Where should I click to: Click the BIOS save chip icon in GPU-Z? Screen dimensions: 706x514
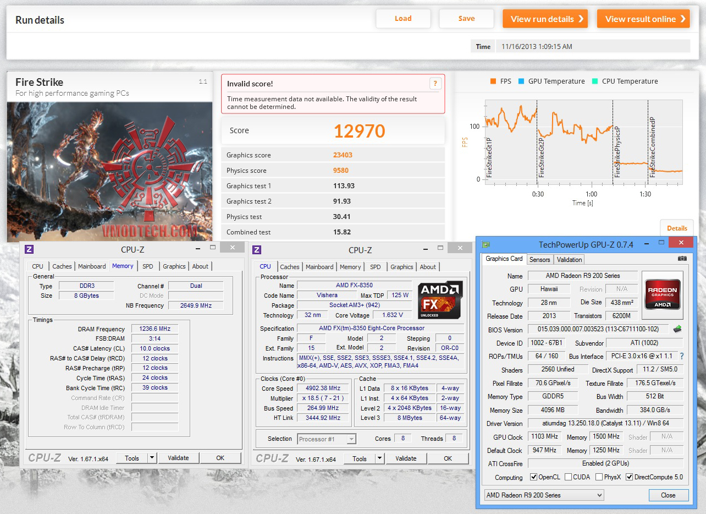point(678,329)
